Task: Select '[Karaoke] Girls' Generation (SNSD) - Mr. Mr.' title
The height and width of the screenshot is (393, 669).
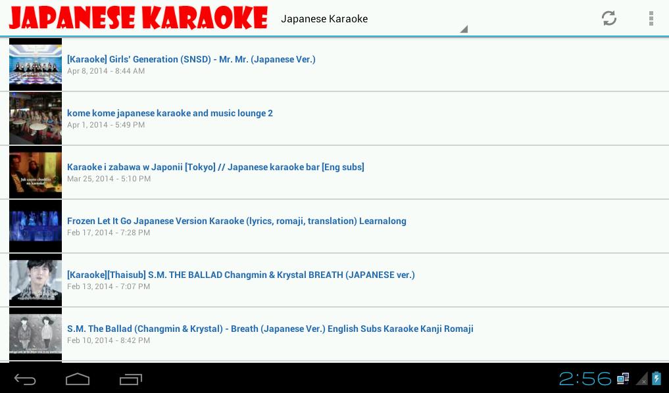Action: [191, 59]
